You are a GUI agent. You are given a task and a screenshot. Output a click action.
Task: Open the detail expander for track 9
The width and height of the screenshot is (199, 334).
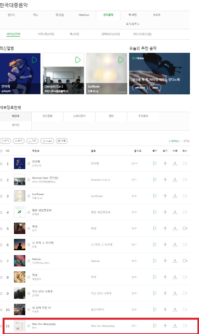coord(29,294)
